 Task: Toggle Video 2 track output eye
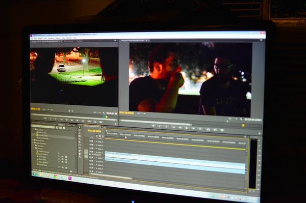tap(90, 149)
